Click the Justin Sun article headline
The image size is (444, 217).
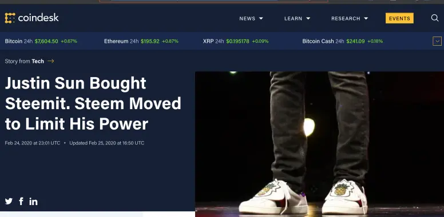click(93, 103)
